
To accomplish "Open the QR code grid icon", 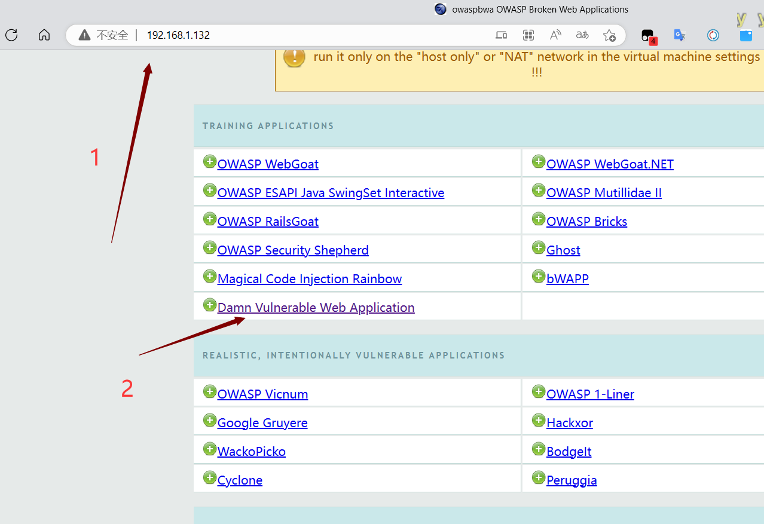I will (x=528, y=35).
